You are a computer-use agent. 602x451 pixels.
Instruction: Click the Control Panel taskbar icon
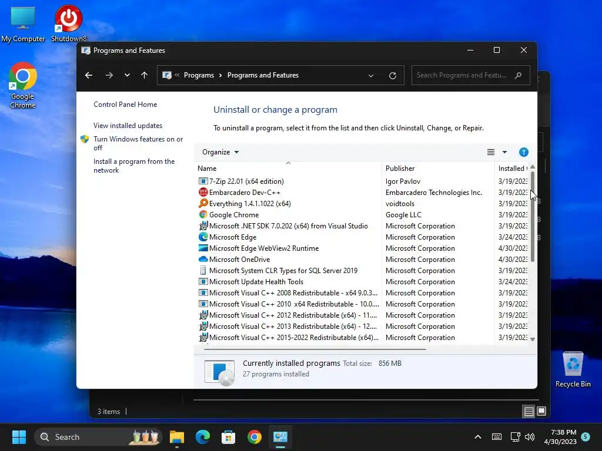pos(280,437)
